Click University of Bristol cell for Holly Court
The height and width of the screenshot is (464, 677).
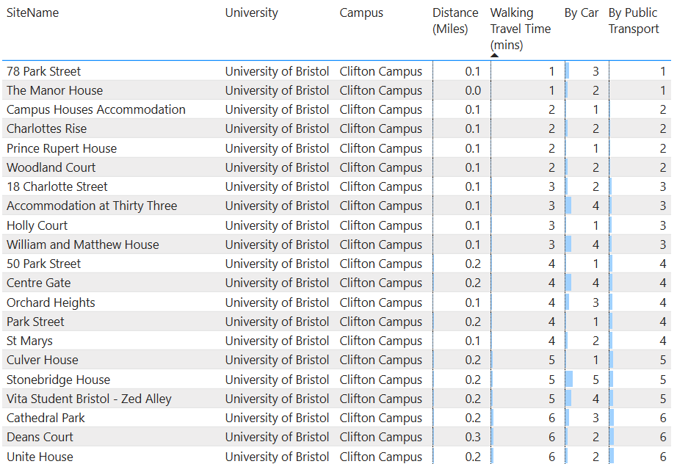tap(277, 225)
